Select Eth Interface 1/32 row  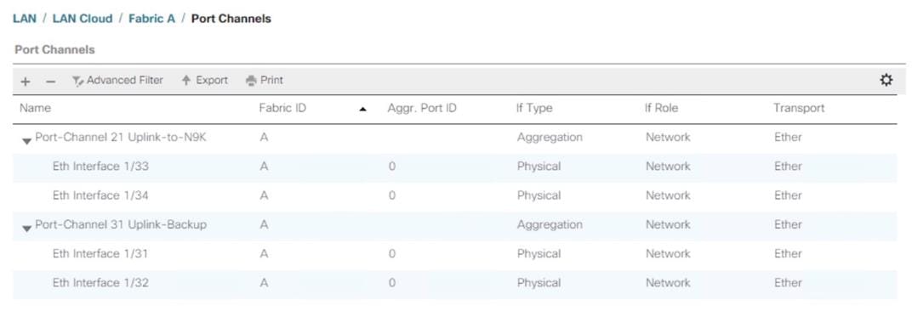tap(455, 283)
